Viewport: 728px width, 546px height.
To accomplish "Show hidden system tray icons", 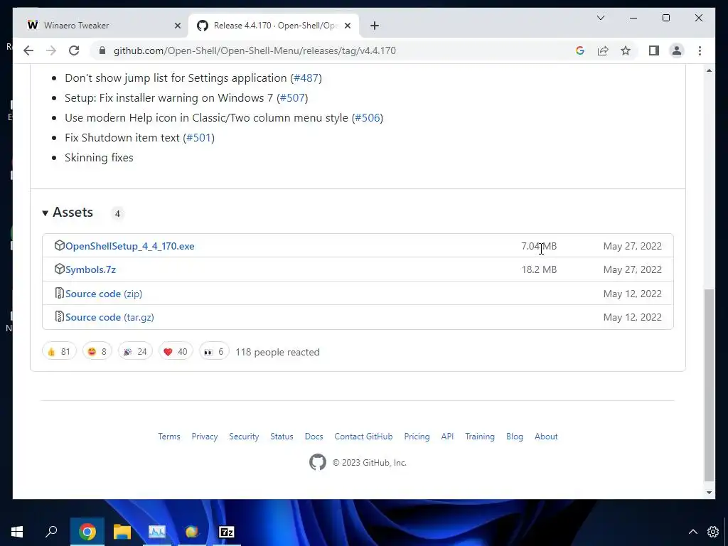I will pyautogui.click(x=692, y=532).
